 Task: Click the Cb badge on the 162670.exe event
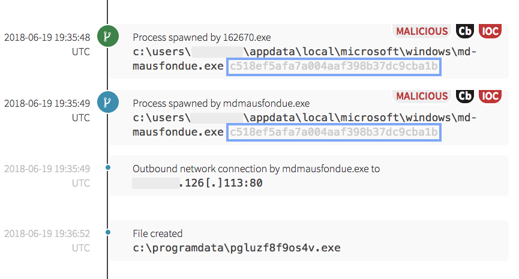click(465, 31)
